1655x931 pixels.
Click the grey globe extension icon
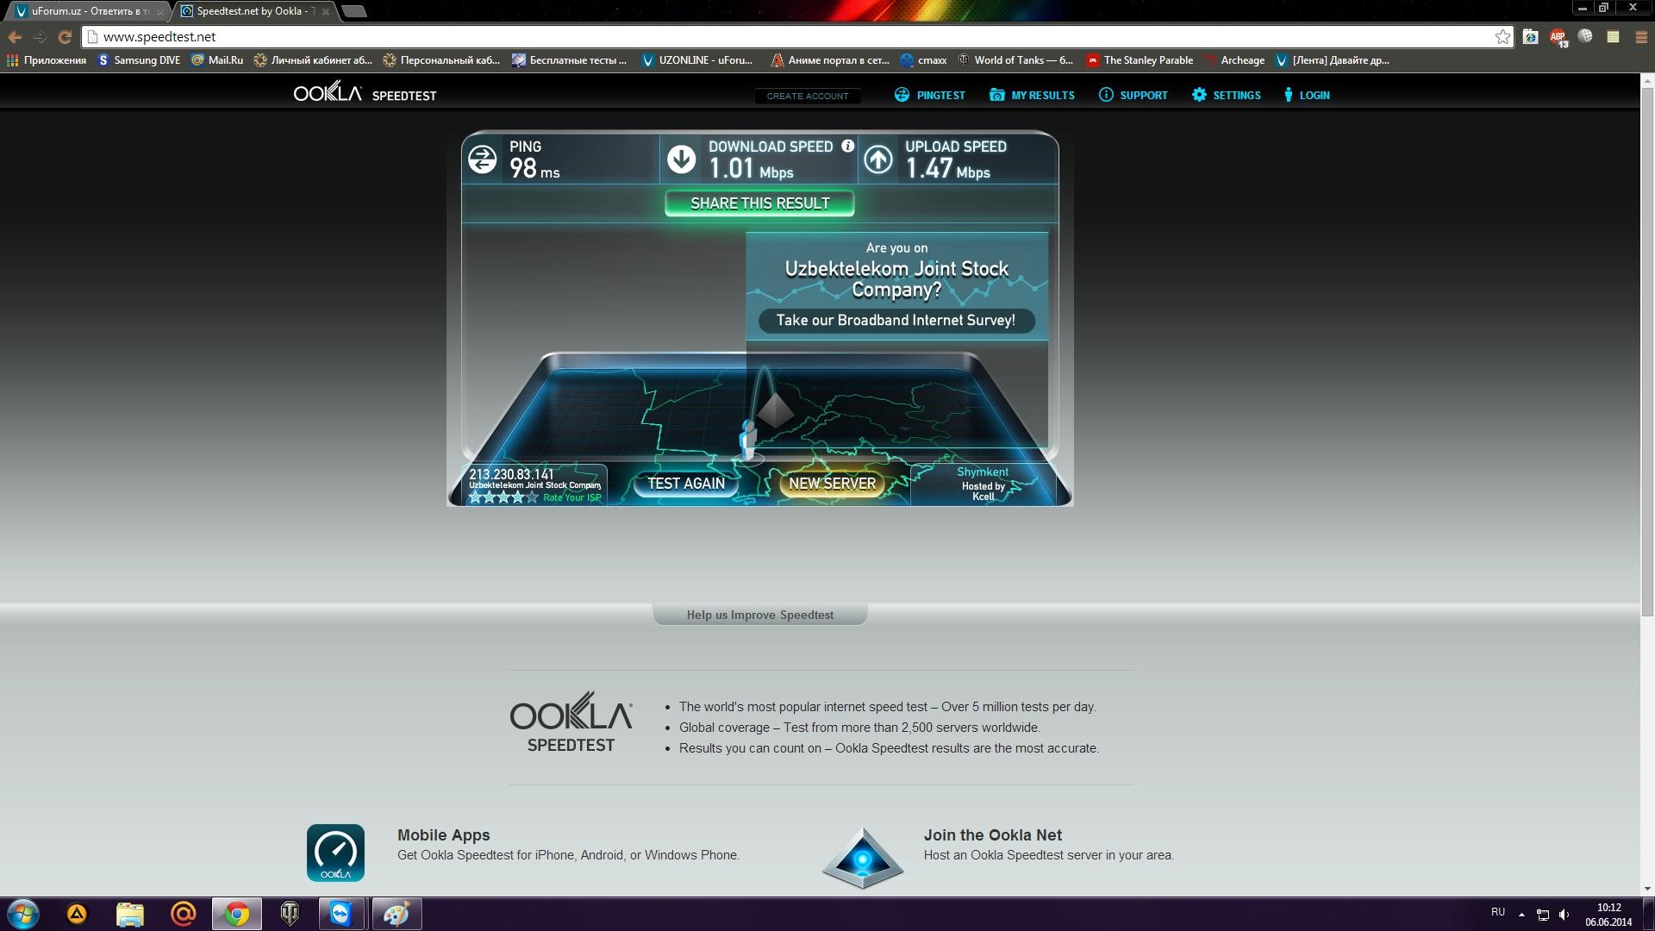tap(1585, 36)
